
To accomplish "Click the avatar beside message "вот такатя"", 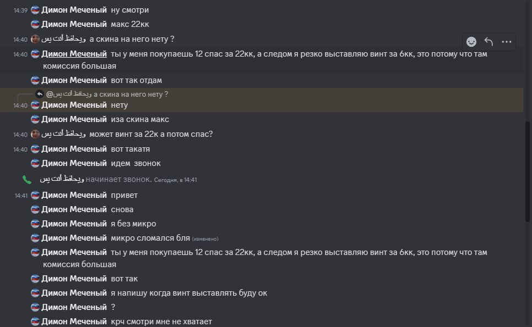I will coord(35,149).
